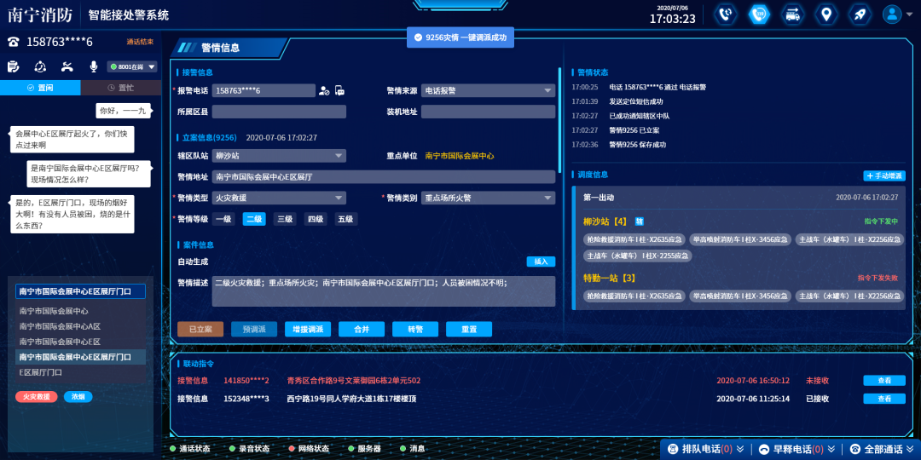
Task: Click the hang-up phone icon
Action: 67,66
